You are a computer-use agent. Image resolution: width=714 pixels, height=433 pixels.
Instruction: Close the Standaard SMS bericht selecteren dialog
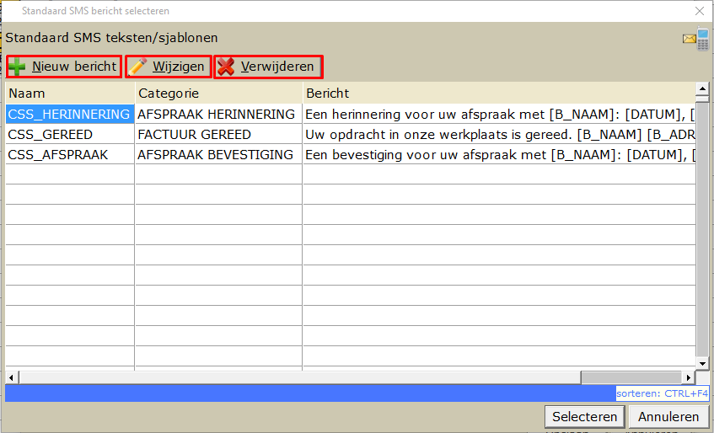700,11
